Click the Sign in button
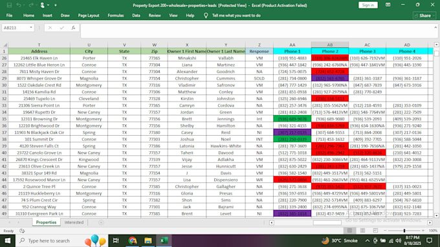Viewport: 440px width, 247px height. tap(368, 5)
